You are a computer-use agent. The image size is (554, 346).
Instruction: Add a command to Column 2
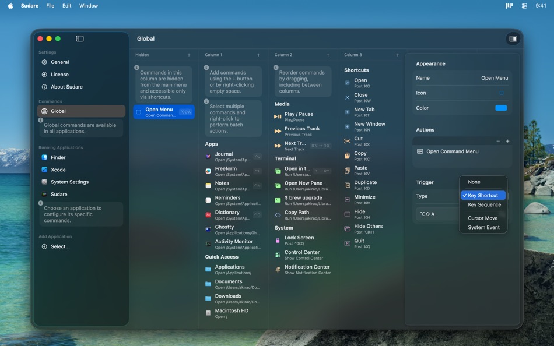point(328,55)
